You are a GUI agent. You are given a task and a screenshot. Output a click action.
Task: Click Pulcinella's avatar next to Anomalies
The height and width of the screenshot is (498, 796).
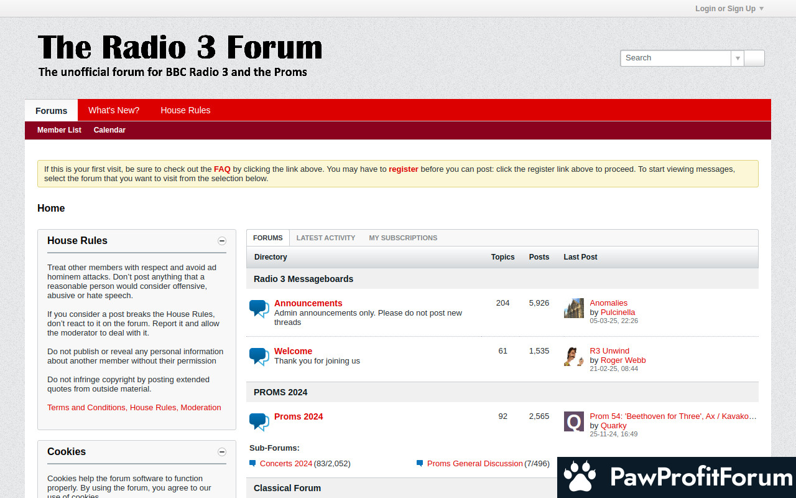coord(573,308)
